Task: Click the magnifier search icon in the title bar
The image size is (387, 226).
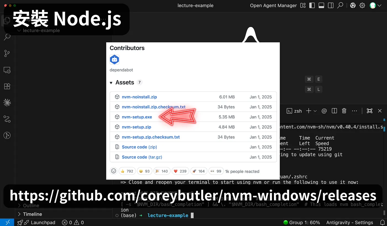Action: point(340,6)
